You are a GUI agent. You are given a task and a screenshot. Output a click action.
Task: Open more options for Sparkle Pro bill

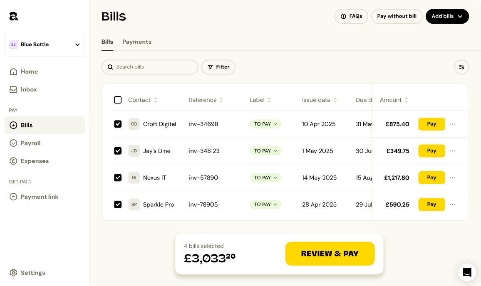click(453, 205)
